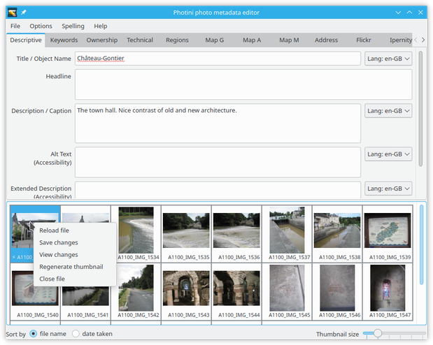This screenshot has height=345, width=433.
Task: Select thumbnail A1100_IMG_1534
Action: [136, 234]
